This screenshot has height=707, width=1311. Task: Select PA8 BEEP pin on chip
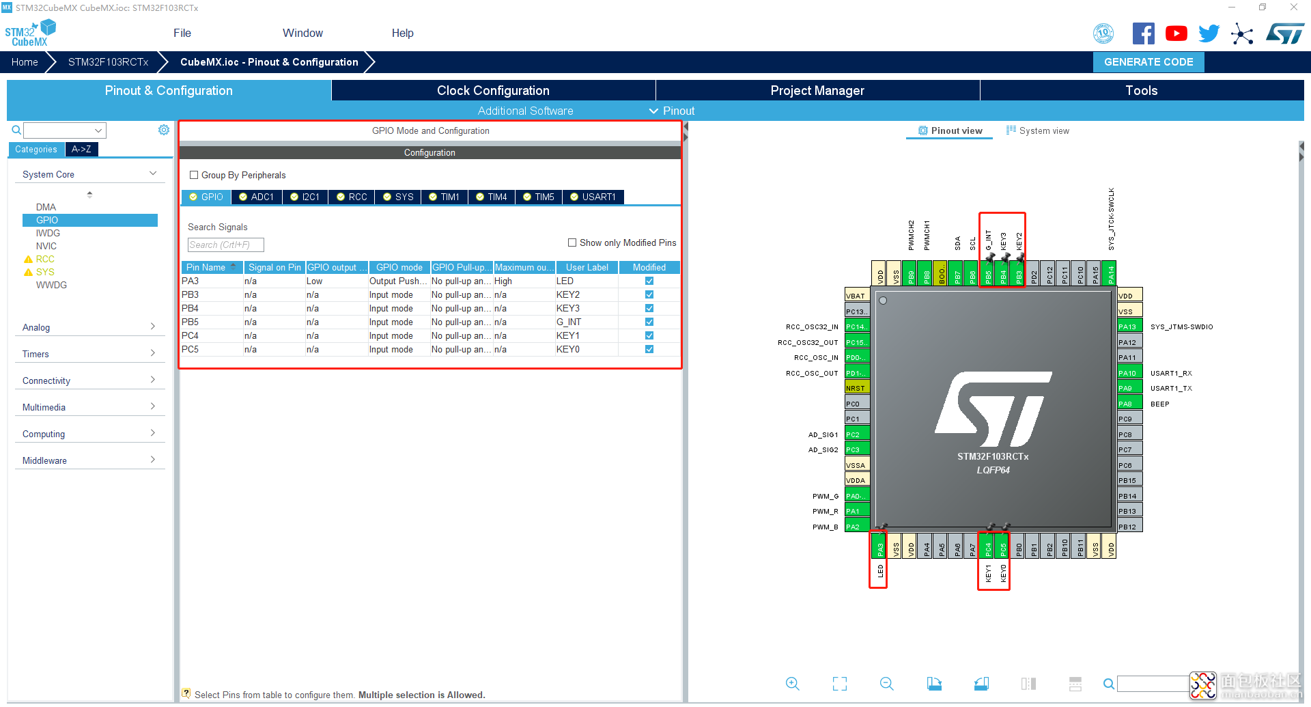pyautogui.click(x=1130, y=404)
